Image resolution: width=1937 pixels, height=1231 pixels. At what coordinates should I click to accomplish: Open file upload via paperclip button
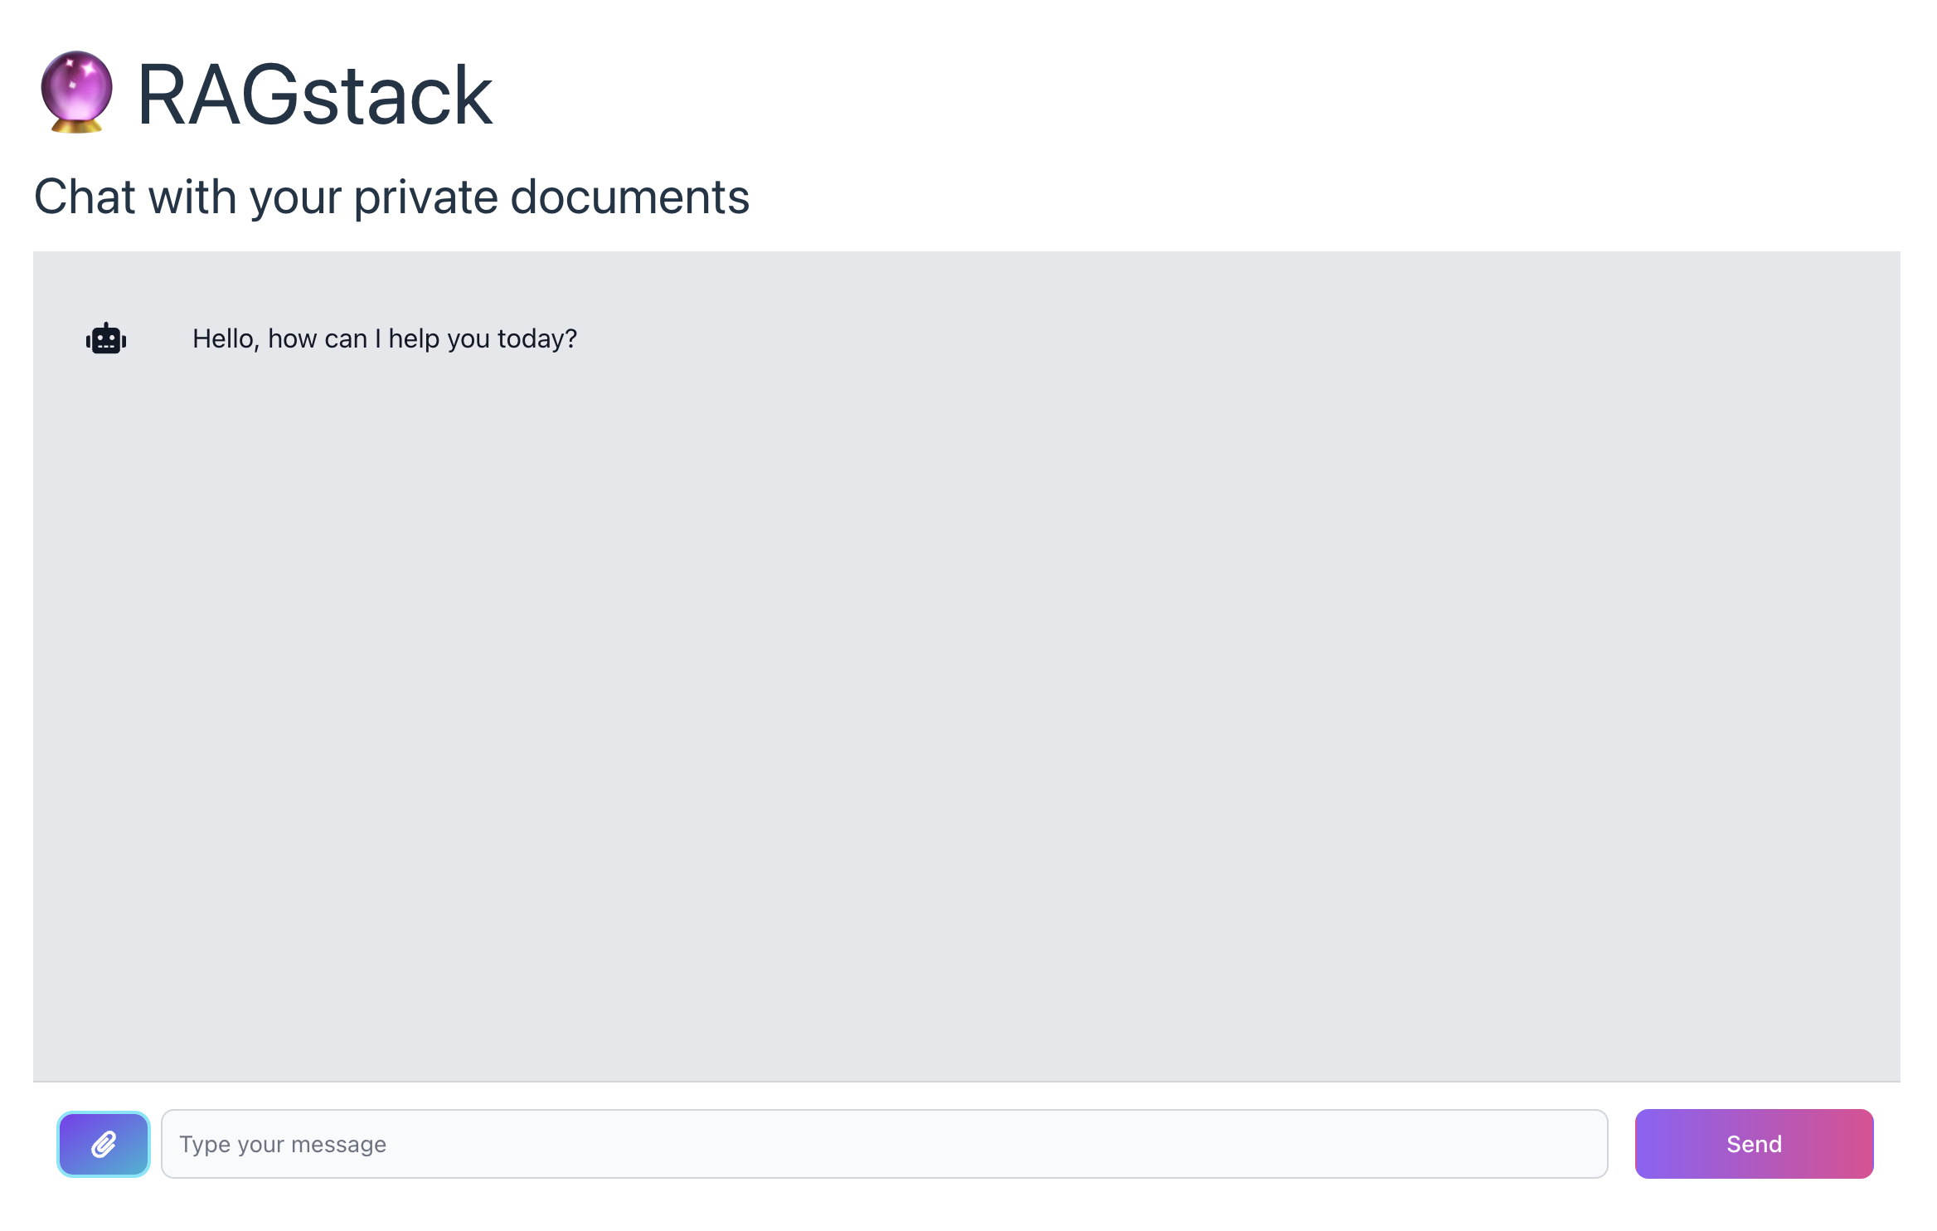(104, 1145)
